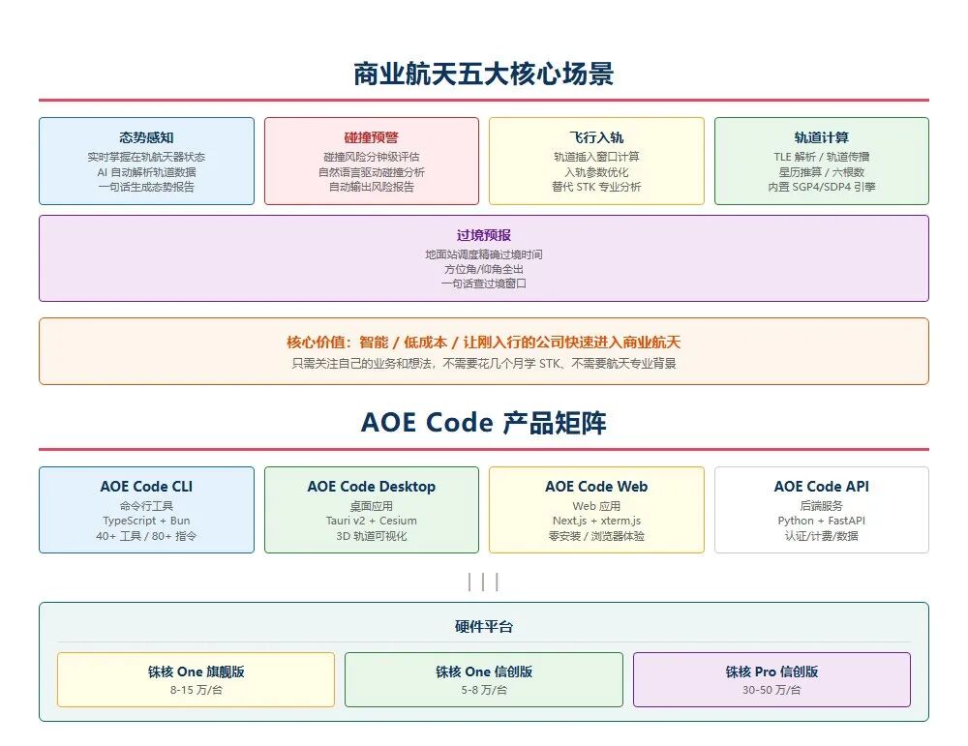Click text 自然语言驱动碰撞分析
Viewport: 968px width, 746px height.
(371, 171)
